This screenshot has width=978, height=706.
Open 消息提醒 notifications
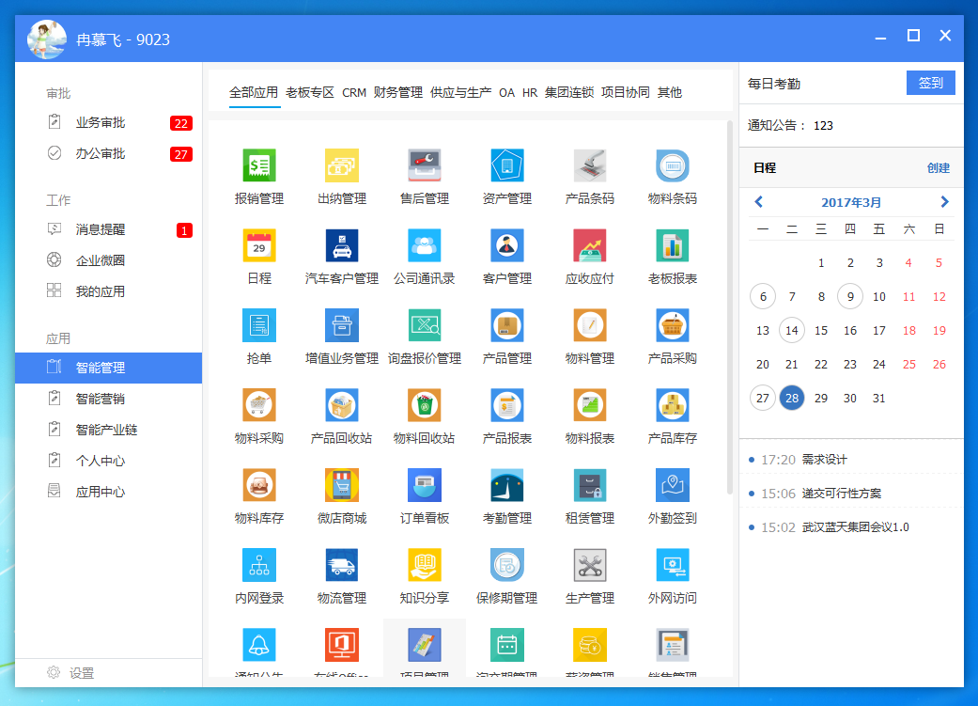point(109,229)
